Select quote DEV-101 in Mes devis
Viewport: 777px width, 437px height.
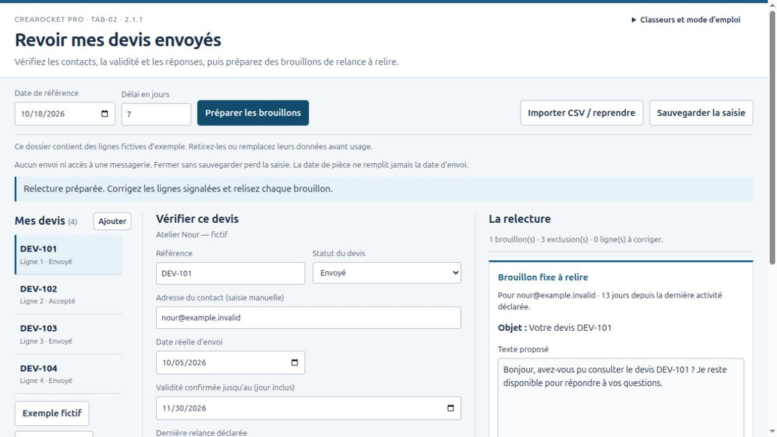point(68,254)
